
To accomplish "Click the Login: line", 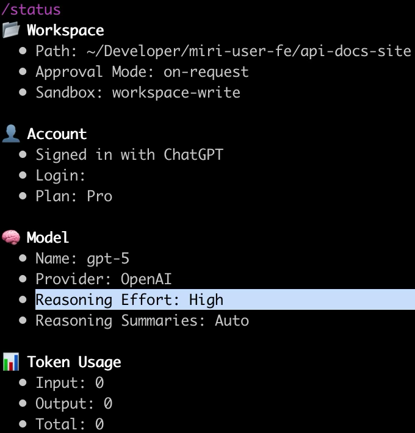I will (x=60, y=176).
